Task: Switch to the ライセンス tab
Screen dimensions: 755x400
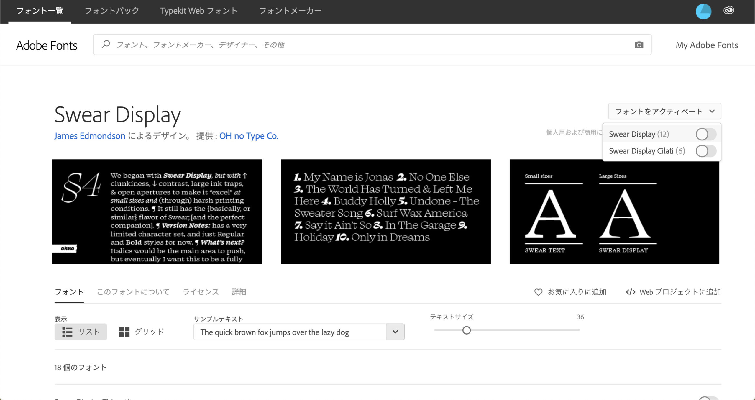Action: tap(201, 292)
